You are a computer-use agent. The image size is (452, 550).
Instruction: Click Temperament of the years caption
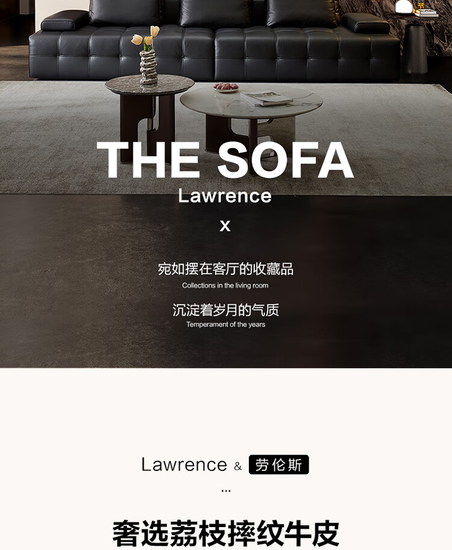225,324
